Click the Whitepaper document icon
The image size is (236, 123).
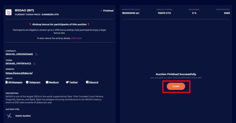(x=6, y=82)
